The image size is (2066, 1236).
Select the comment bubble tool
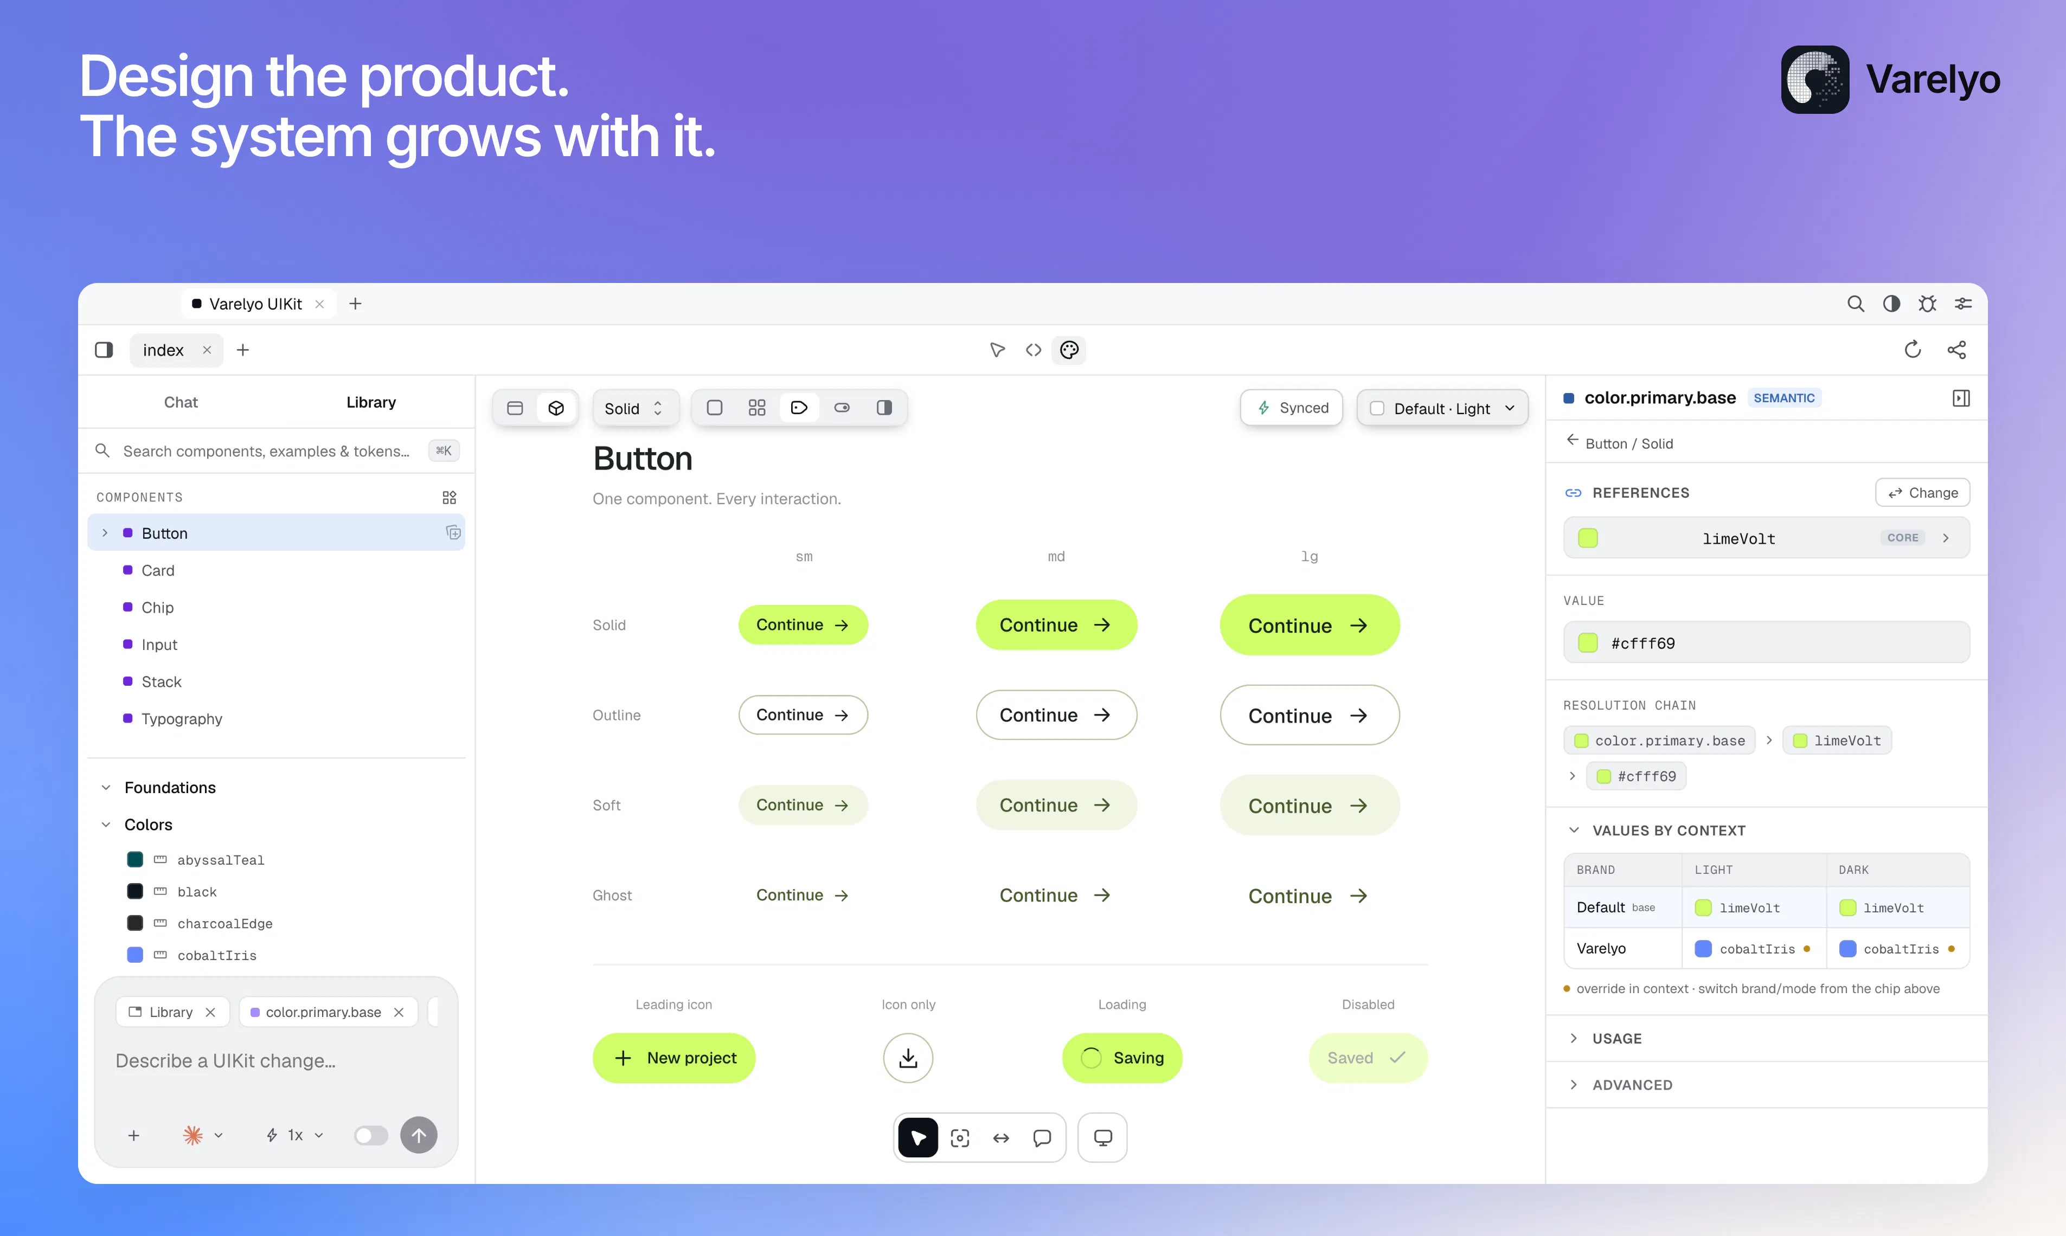point(1041,1138)
